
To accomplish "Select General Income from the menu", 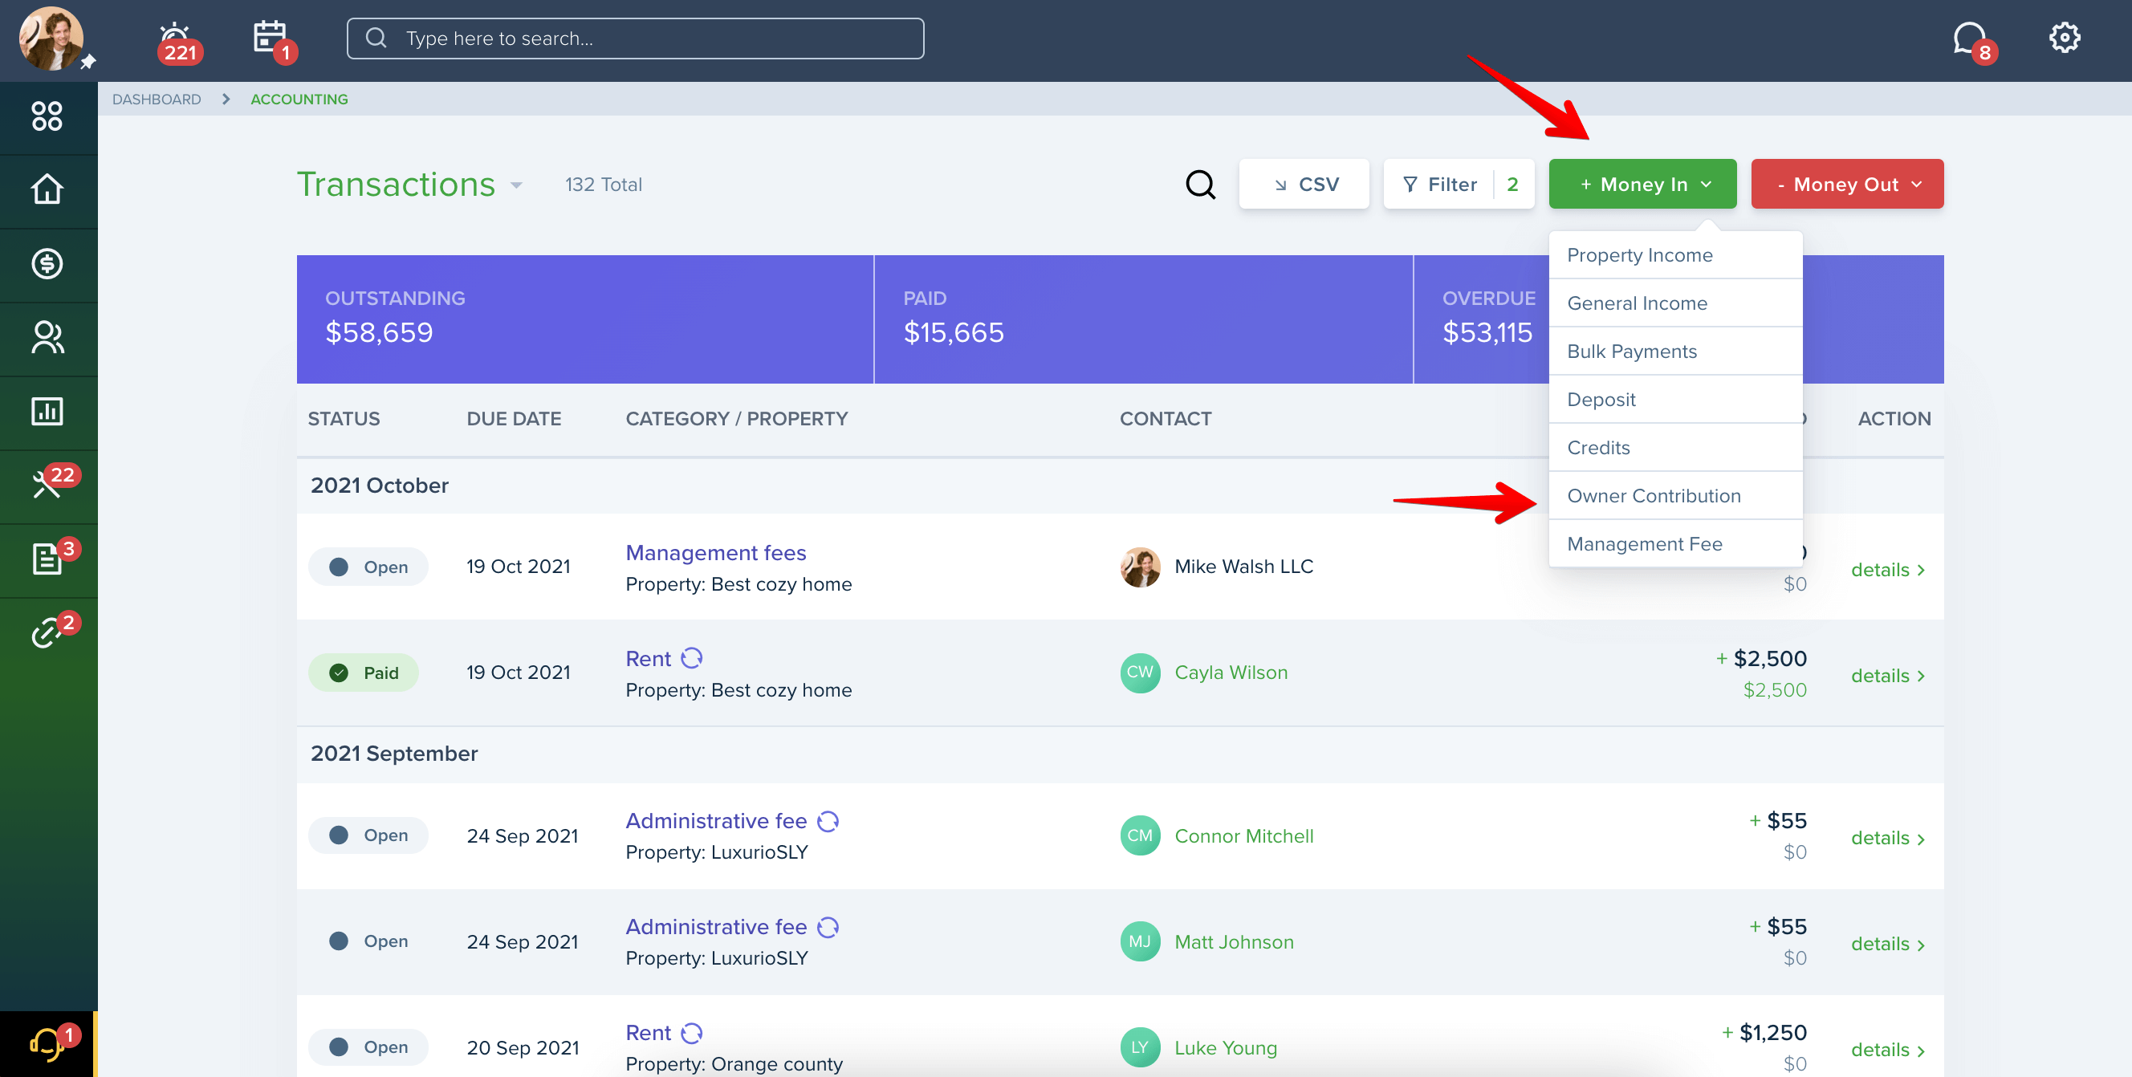I will pyautogui.click(x=1675, y=303).
